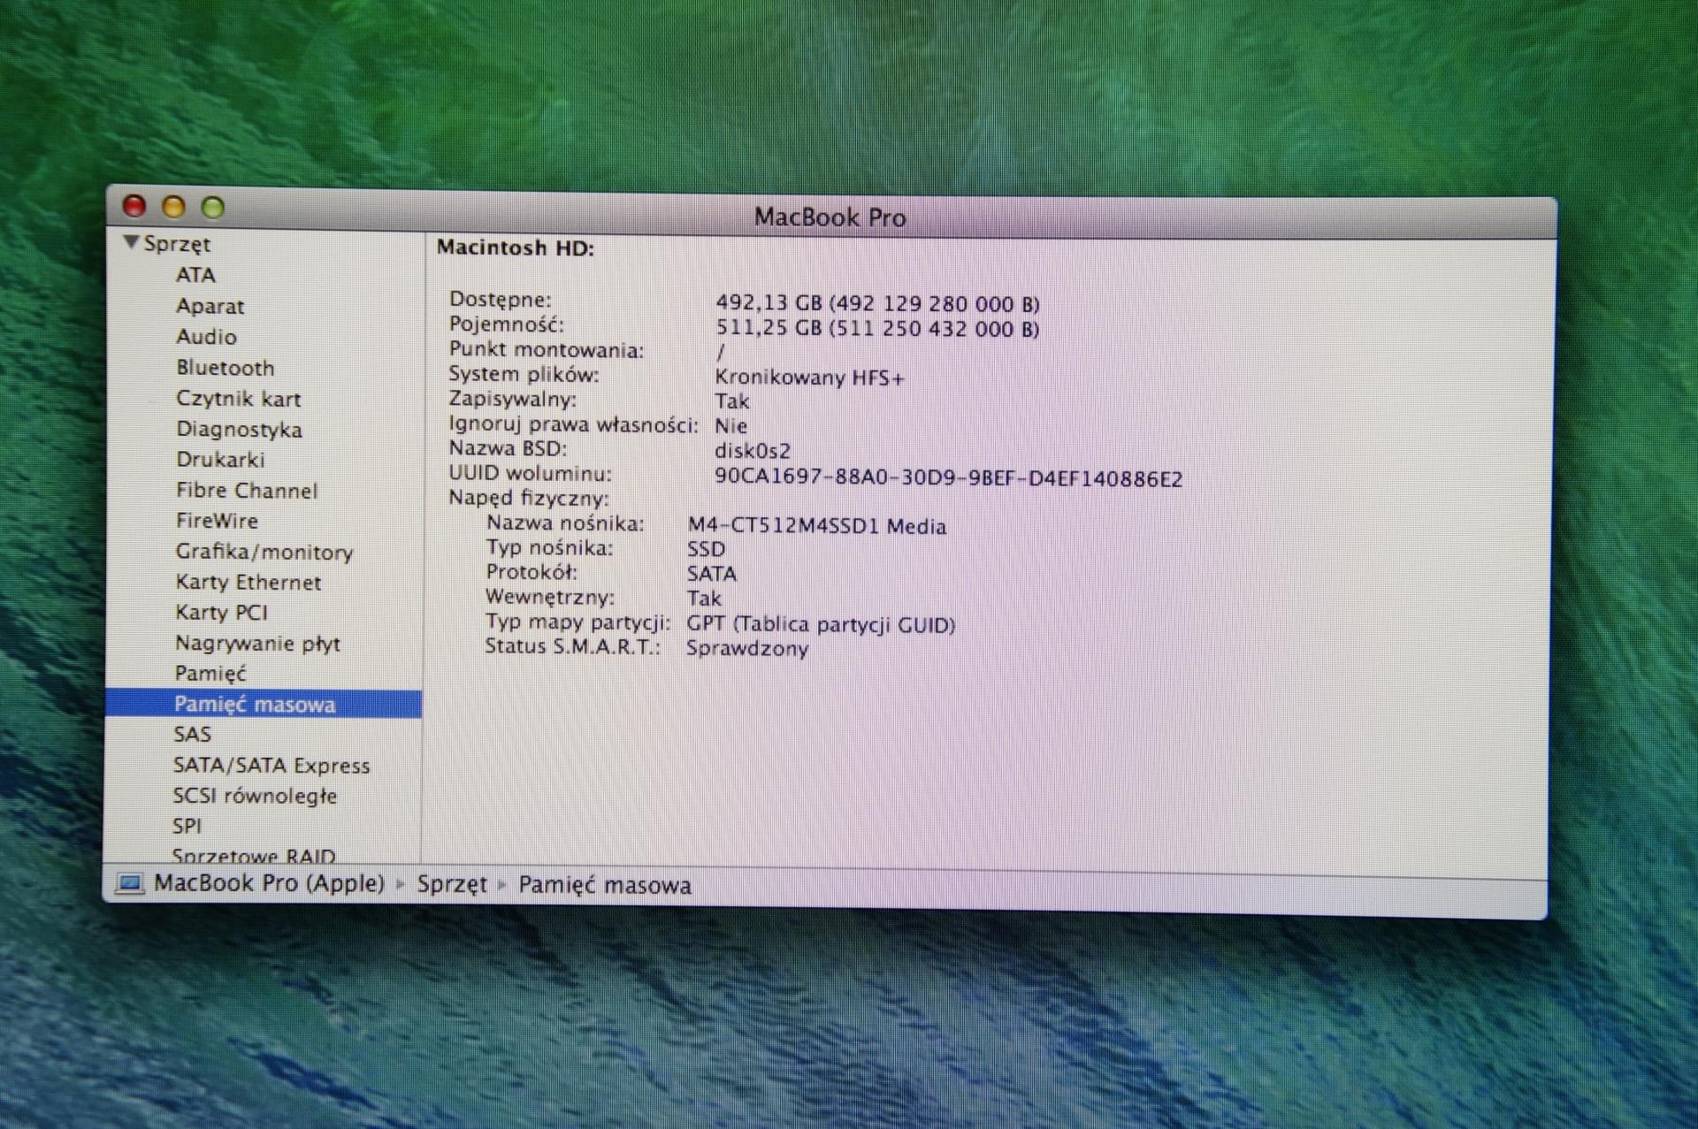Select Karty PCI entry

point(221,613)
